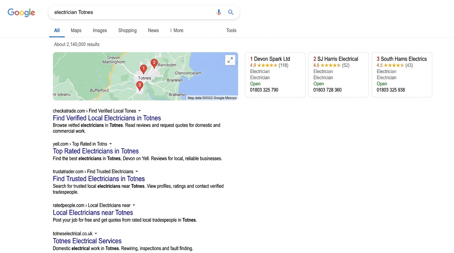
Task: Click the Google logo
Action: click(21, 13)
